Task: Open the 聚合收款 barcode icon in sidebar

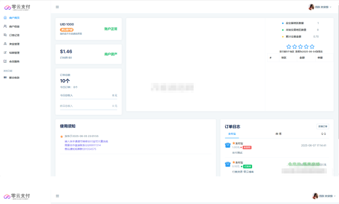Action: (5, 77)
